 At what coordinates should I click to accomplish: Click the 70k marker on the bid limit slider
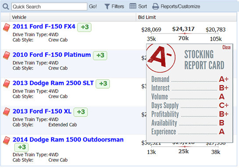pyautogui.click(x=183, y=38)
